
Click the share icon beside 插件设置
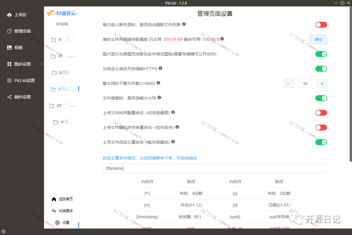[x=9, y=97]
